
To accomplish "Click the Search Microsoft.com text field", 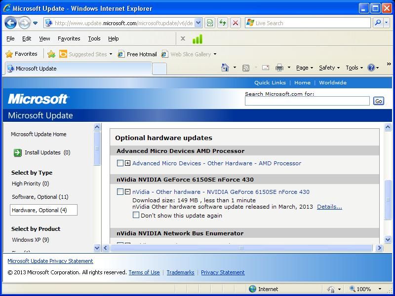I will tap(307, 101).
